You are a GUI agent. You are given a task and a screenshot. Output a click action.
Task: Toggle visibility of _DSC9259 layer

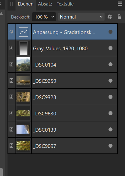point(110,81)
